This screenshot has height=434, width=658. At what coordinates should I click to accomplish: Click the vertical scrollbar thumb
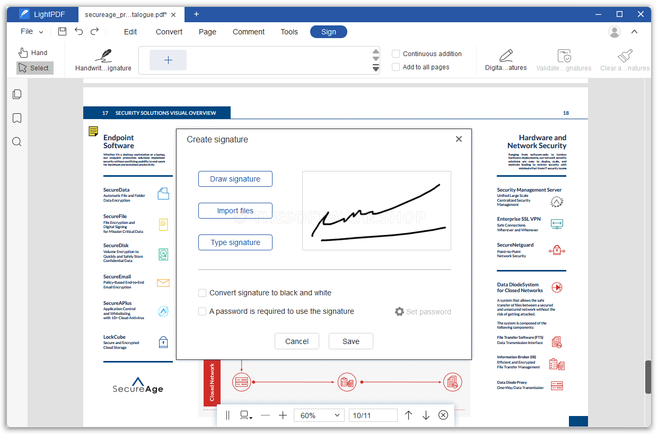[648, 377]
